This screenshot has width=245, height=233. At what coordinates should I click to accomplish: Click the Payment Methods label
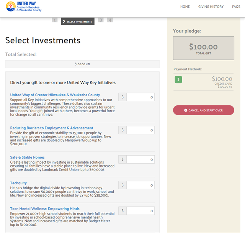188,69
